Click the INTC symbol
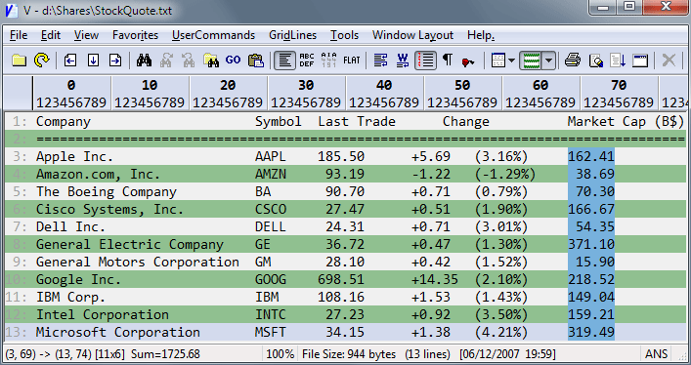 pos(271,315)
